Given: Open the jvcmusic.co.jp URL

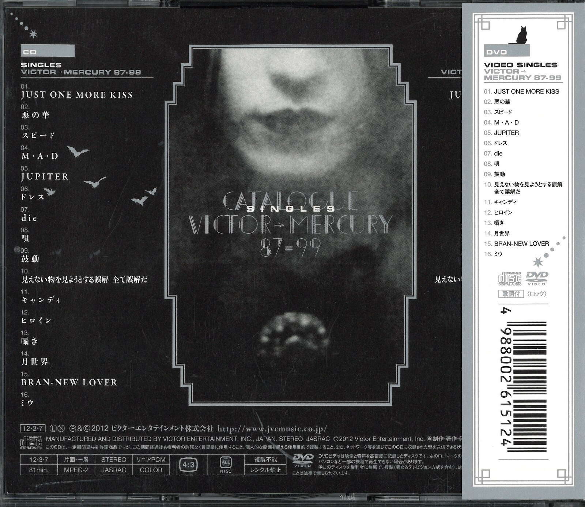Looking at the screenshot, I should pyautogui.click(x=272, y=428).
